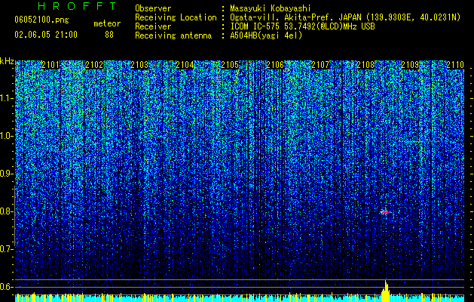
Task: Click the 2110 time marker
Action: tap(455, 65)
